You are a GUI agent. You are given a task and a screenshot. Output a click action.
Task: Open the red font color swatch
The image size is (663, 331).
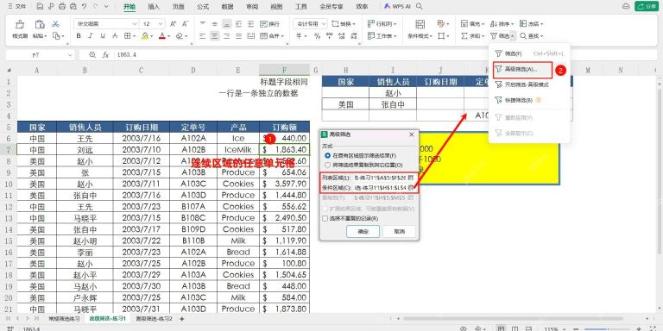coord(162,36)
